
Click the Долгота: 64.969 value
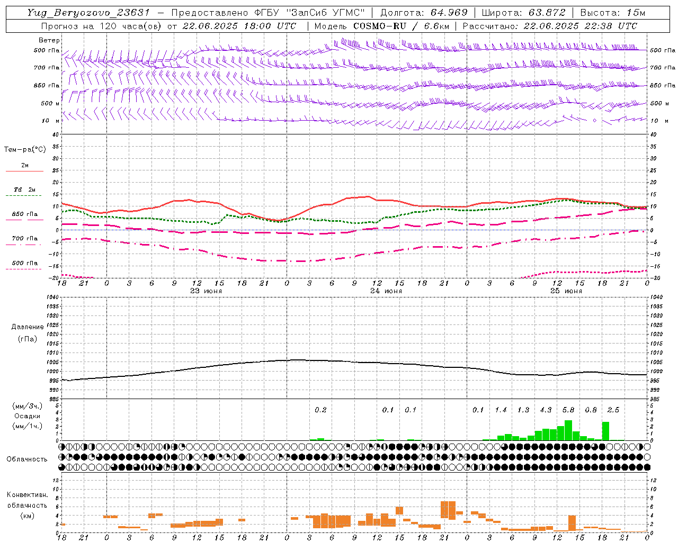[x=424, y=13]
